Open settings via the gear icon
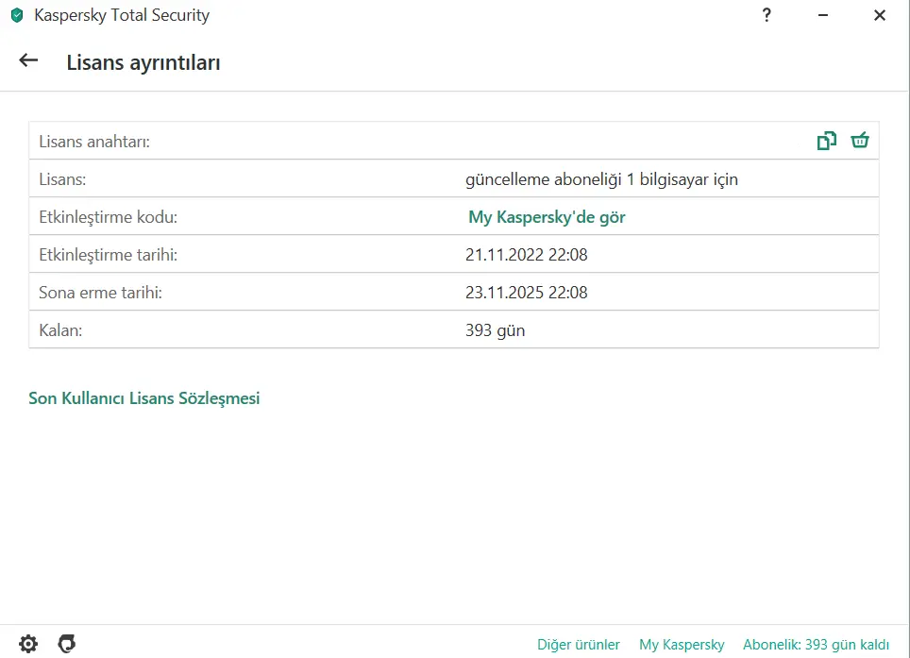Image resolution: width=910 pixels, height=658 pixels. click(28, 644)
